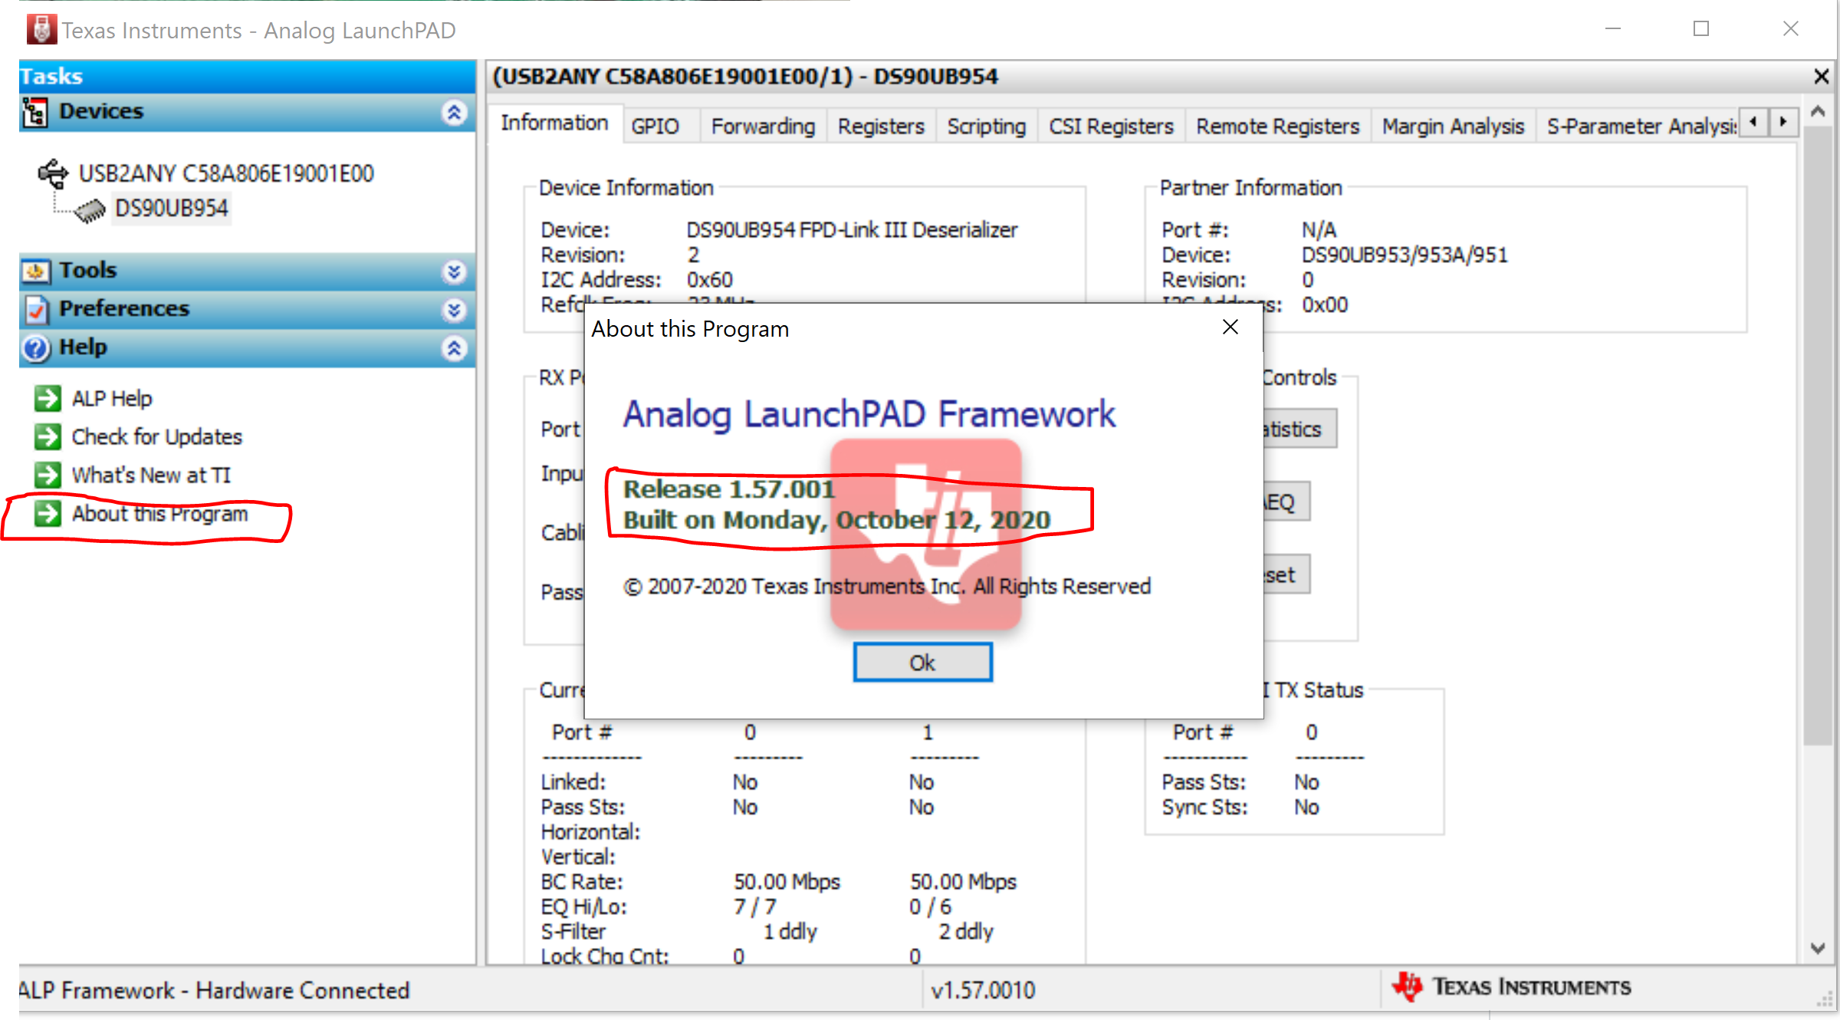The height and width of the screenshot is (1020, 1840).
Task: Switch to the GPIO tab
Action: tap(655, 126)
